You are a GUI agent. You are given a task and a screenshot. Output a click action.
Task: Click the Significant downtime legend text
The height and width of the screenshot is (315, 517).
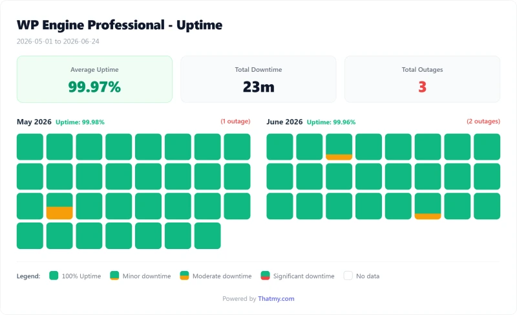point(304,276)
